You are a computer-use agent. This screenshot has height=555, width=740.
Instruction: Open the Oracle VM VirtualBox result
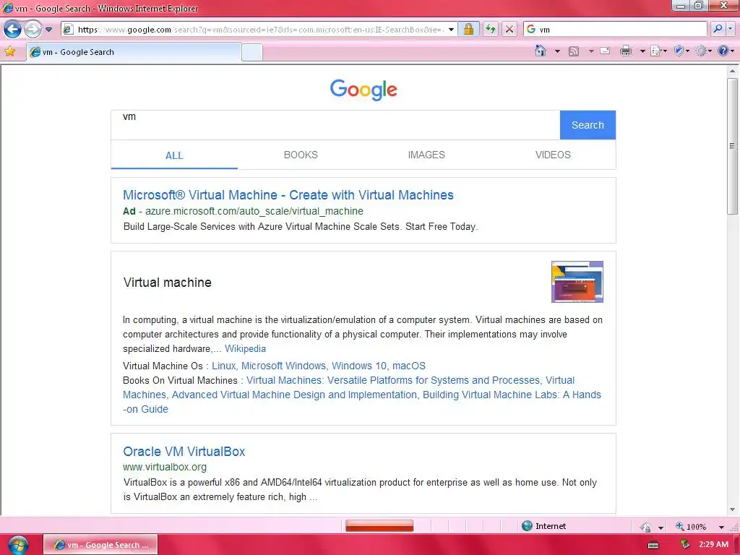(184, 452)
